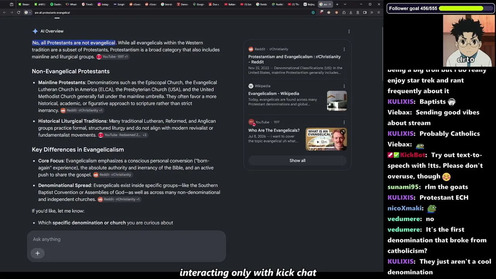Click the '+3' more-sources chip
Image resolution: width=496 pixels, height=279 pixels.
pos(145,135)
